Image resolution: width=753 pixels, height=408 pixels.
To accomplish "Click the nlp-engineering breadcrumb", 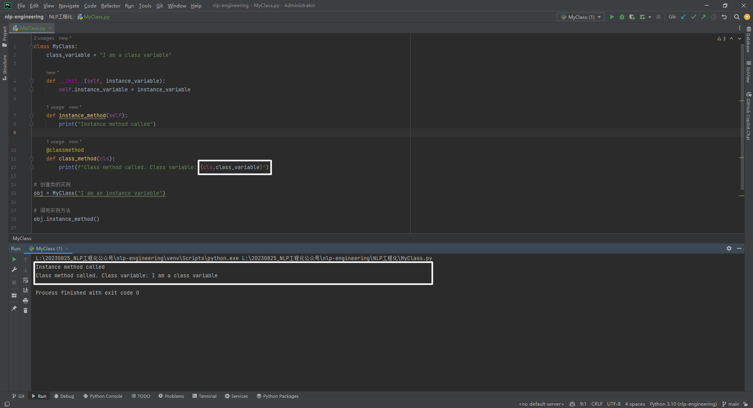I will click(24, 16).
